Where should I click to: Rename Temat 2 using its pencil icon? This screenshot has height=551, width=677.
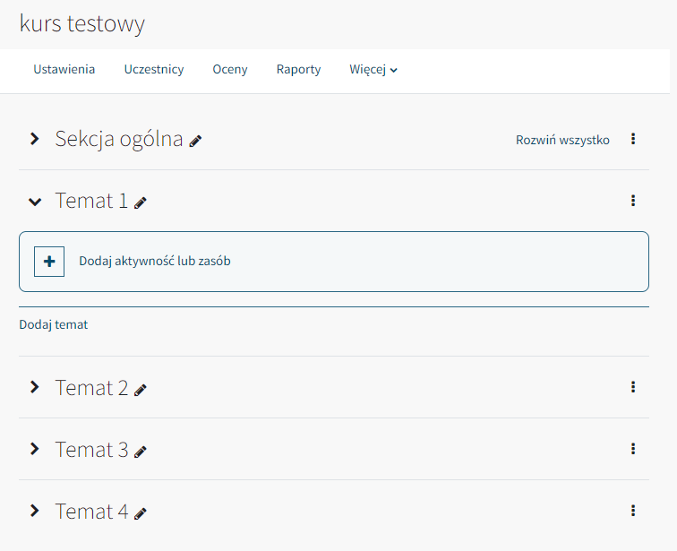point(141,390)
